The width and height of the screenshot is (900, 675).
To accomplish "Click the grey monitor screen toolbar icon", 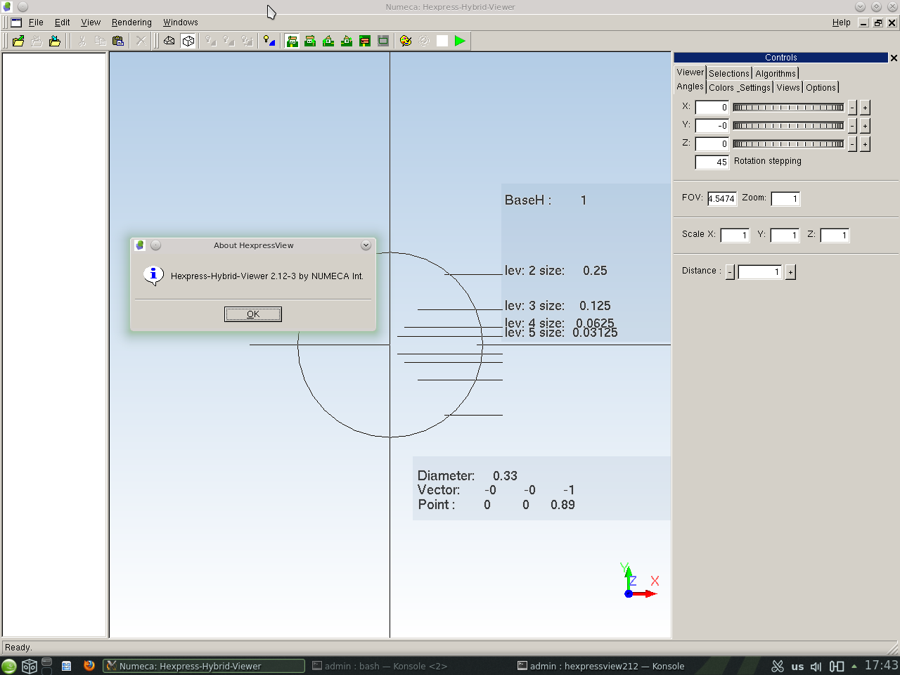I will 383,41.
